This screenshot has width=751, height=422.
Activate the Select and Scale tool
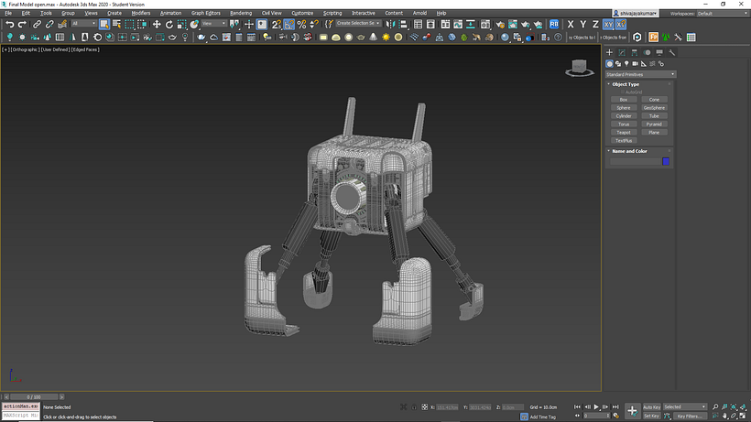click(181, 24)
